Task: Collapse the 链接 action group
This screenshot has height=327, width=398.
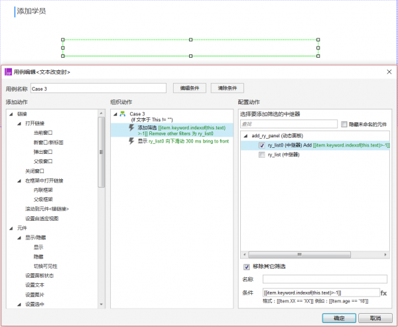Action: (x=11, y=114)
